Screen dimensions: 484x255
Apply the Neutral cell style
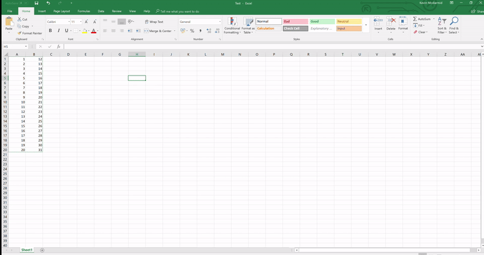click(x=349, y=21)
